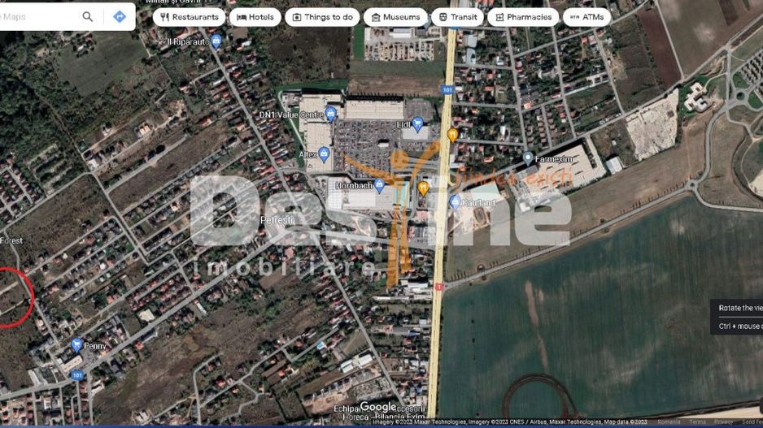Filter map by Pharmacies
Image resolution: width=763 pixels, height=428 pixels.
[x=524, y=17]
